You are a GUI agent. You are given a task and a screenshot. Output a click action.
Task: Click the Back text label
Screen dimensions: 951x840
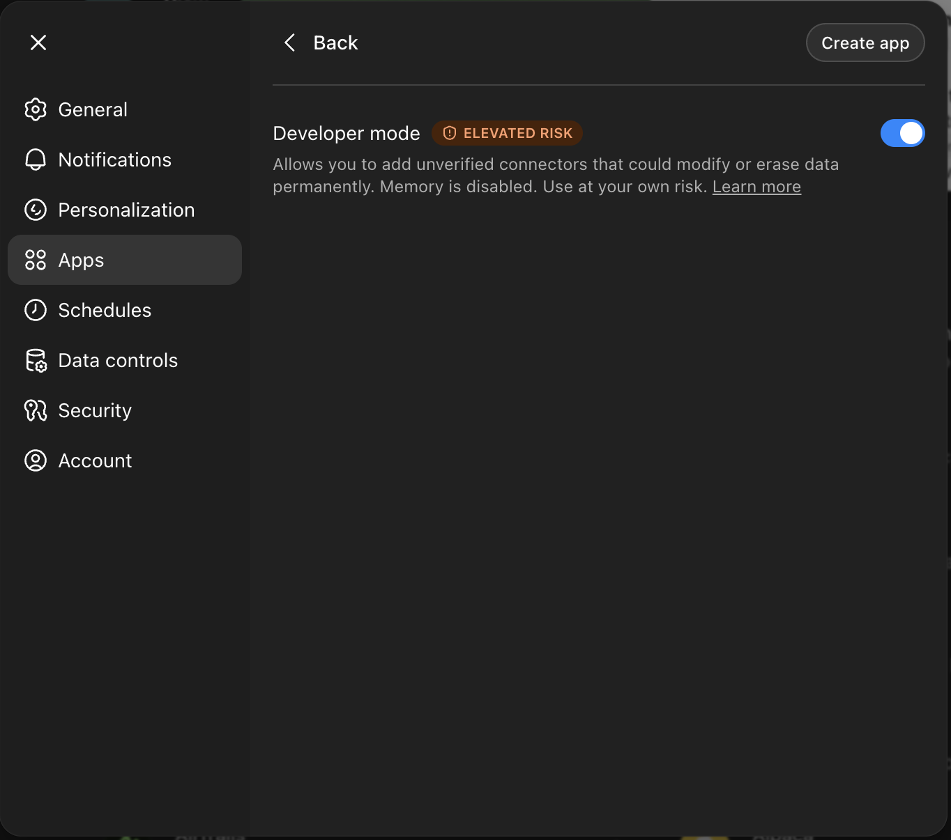pyautogui.click(x=335, y=42)
